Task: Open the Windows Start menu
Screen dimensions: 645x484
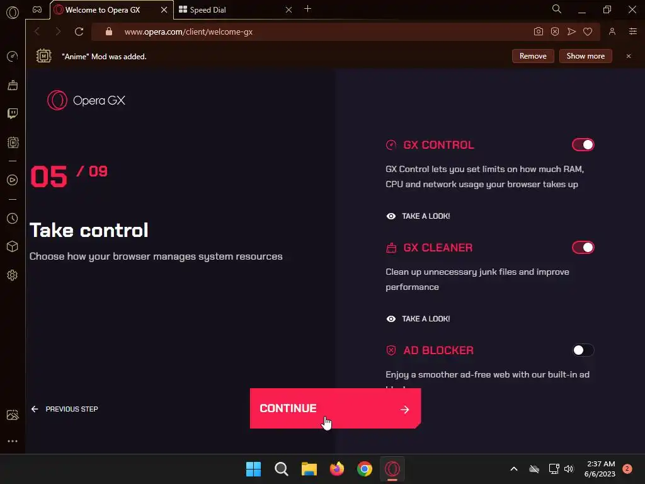Action: [x=253, y=469]
